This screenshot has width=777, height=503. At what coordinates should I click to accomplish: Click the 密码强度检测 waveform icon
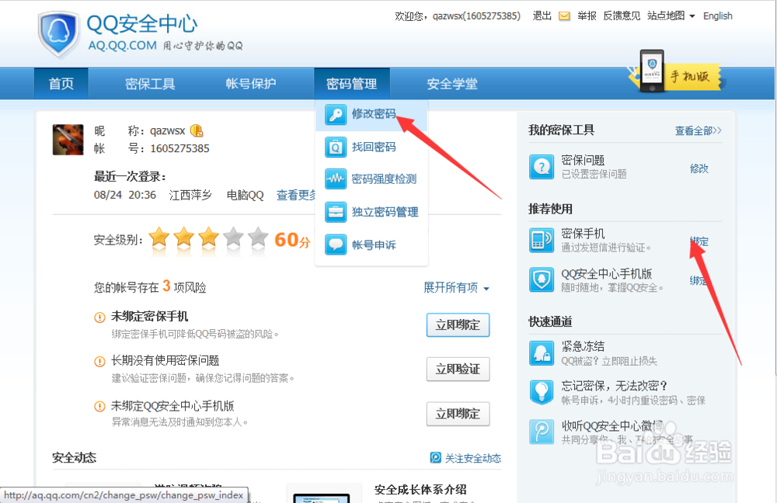pyautogui.click(x=336, y=179)
